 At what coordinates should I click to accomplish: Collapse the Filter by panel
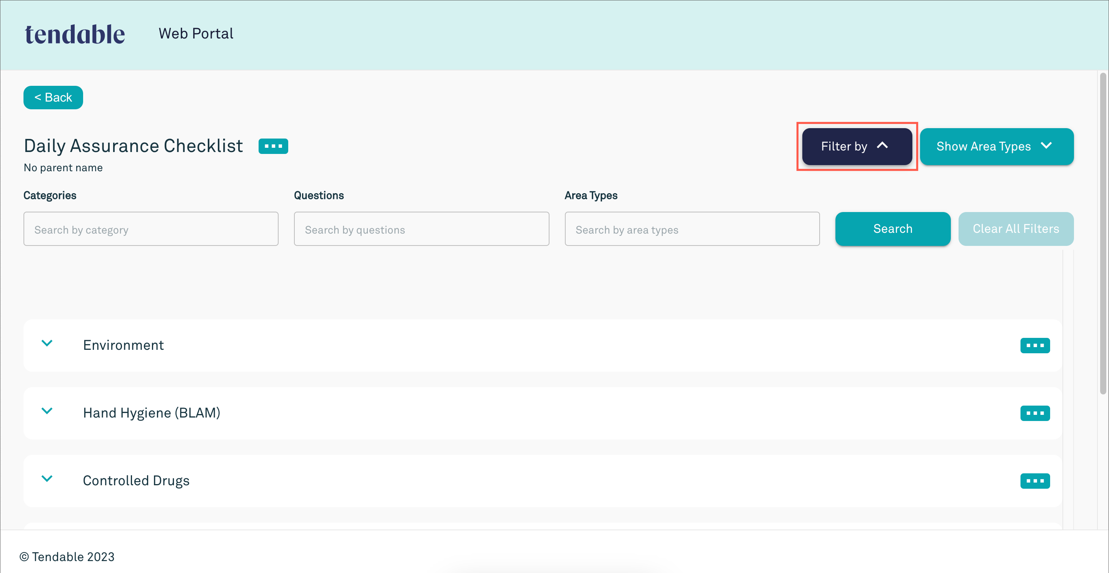[x=857, y=146]
